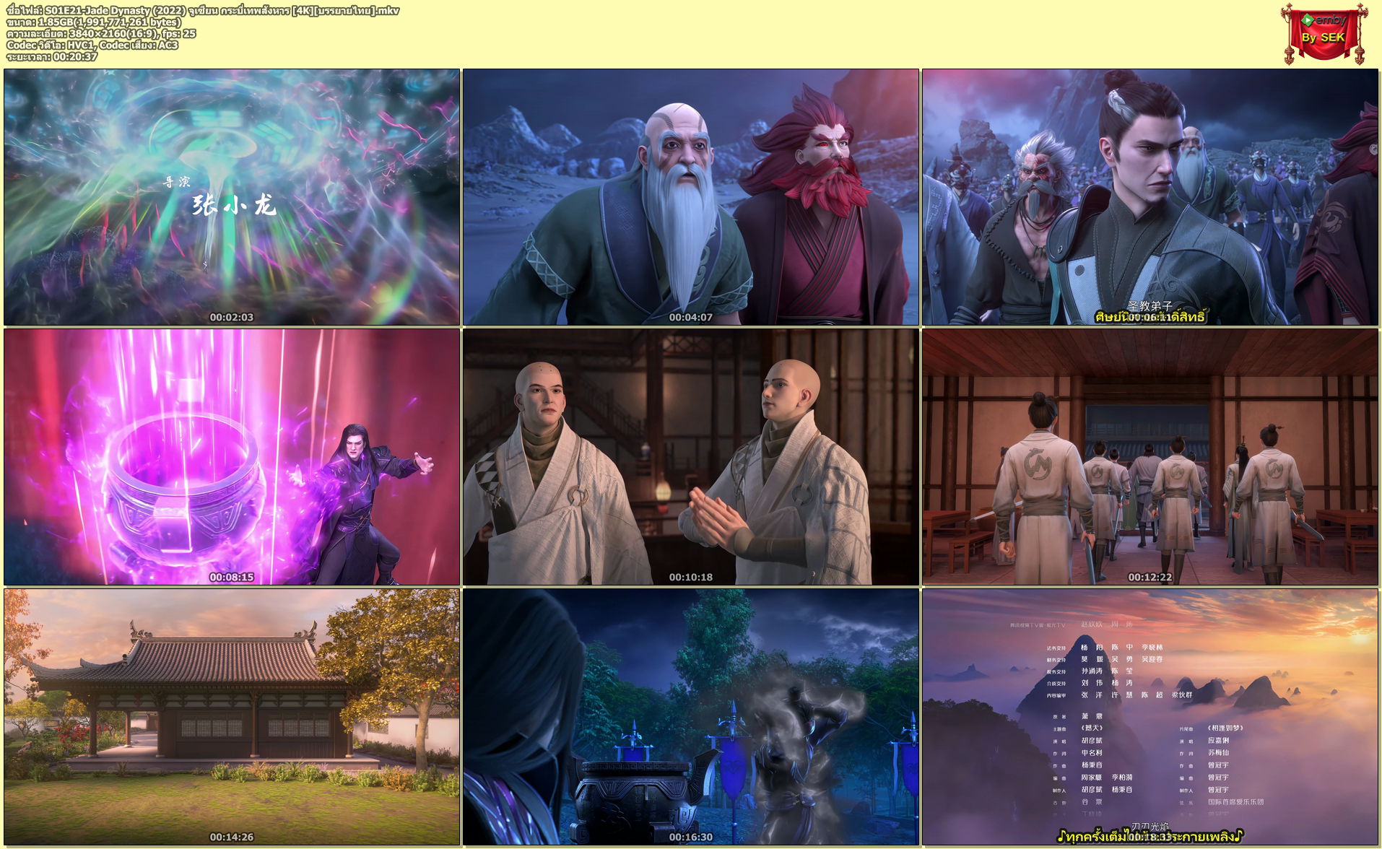Select the thumbnail with the white-bearded elder
This screenshot has height=849, width=1382.
[x=691, y=197]
